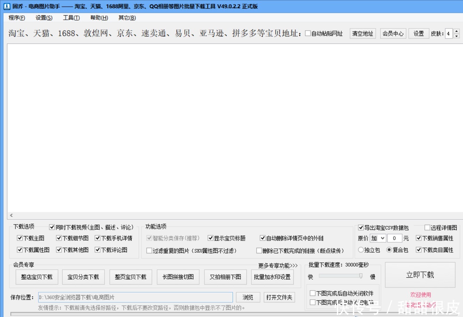Click the left arrow of horizontal scrollbar
The height and width of the screenshot is (317, 463).
coord(11,216)
